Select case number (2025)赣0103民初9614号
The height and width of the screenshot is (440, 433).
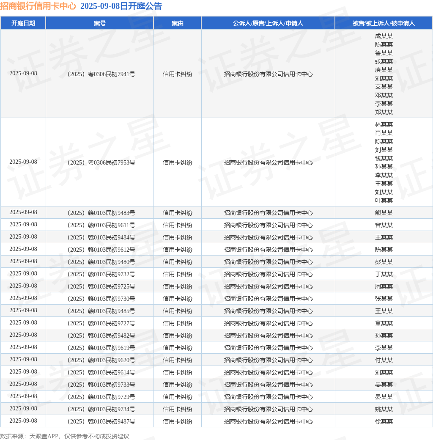(101, 372)
